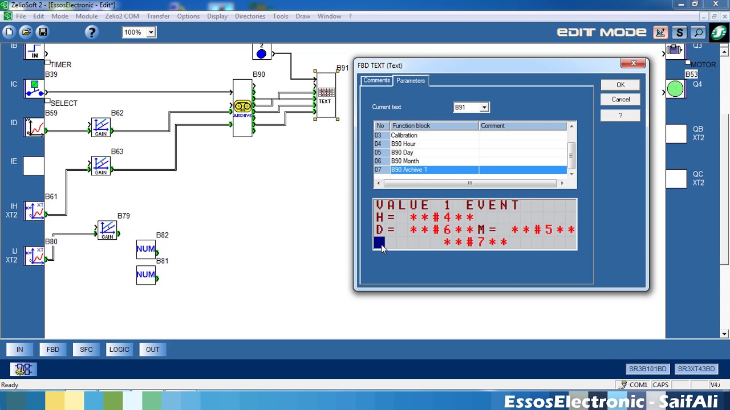Open the Module menu
The image size is (730, 410).
(87, 16)
